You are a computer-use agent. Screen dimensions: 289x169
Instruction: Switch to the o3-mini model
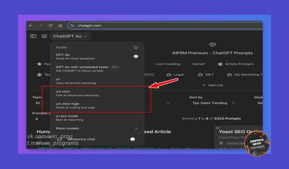tap(97, 93)
